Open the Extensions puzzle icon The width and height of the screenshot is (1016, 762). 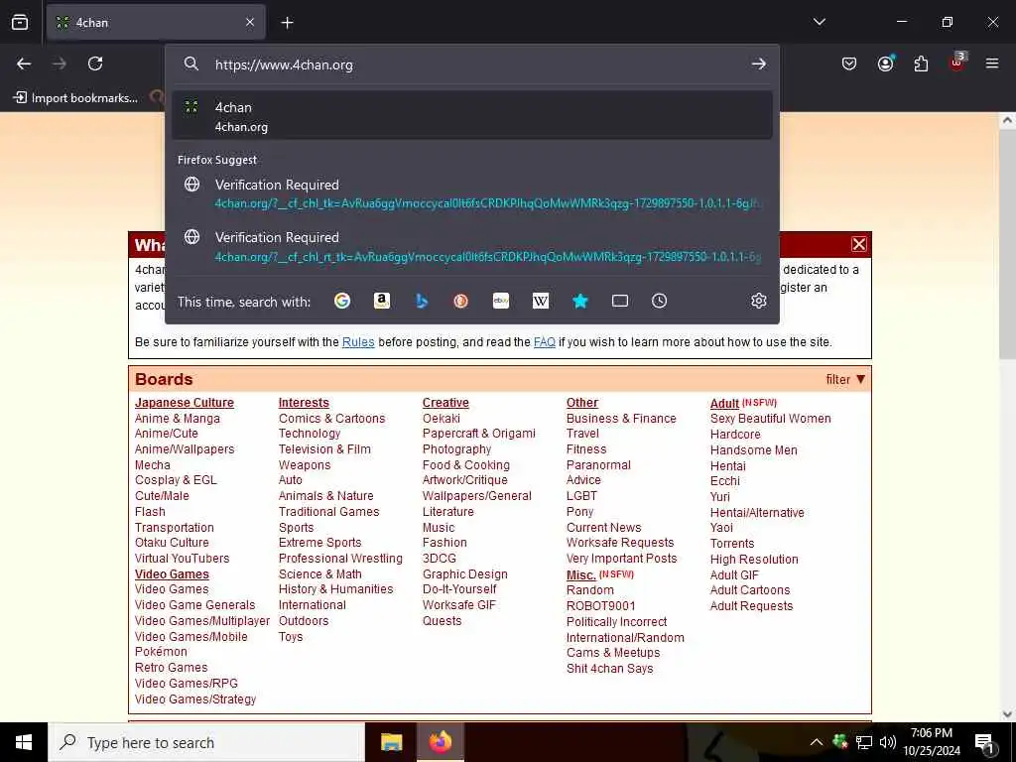pyautogui.click(x=921, y=63)
